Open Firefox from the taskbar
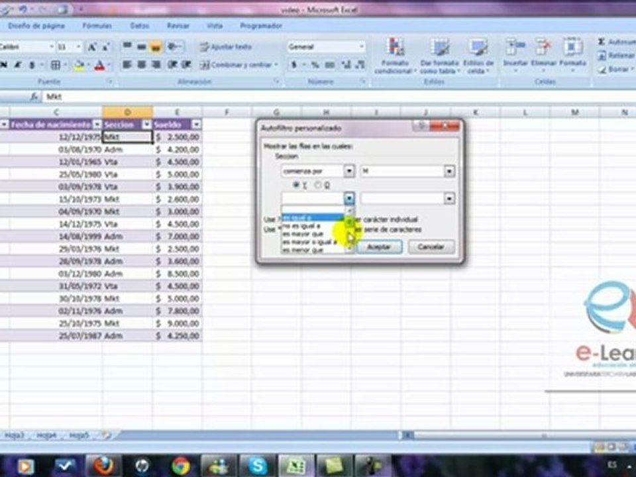 click(x=103, y=466)
